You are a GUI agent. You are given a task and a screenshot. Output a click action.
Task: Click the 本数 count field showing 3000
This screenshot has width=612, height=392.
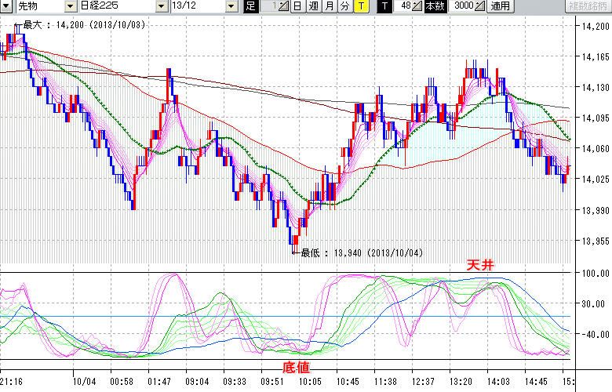pos(463,6)
